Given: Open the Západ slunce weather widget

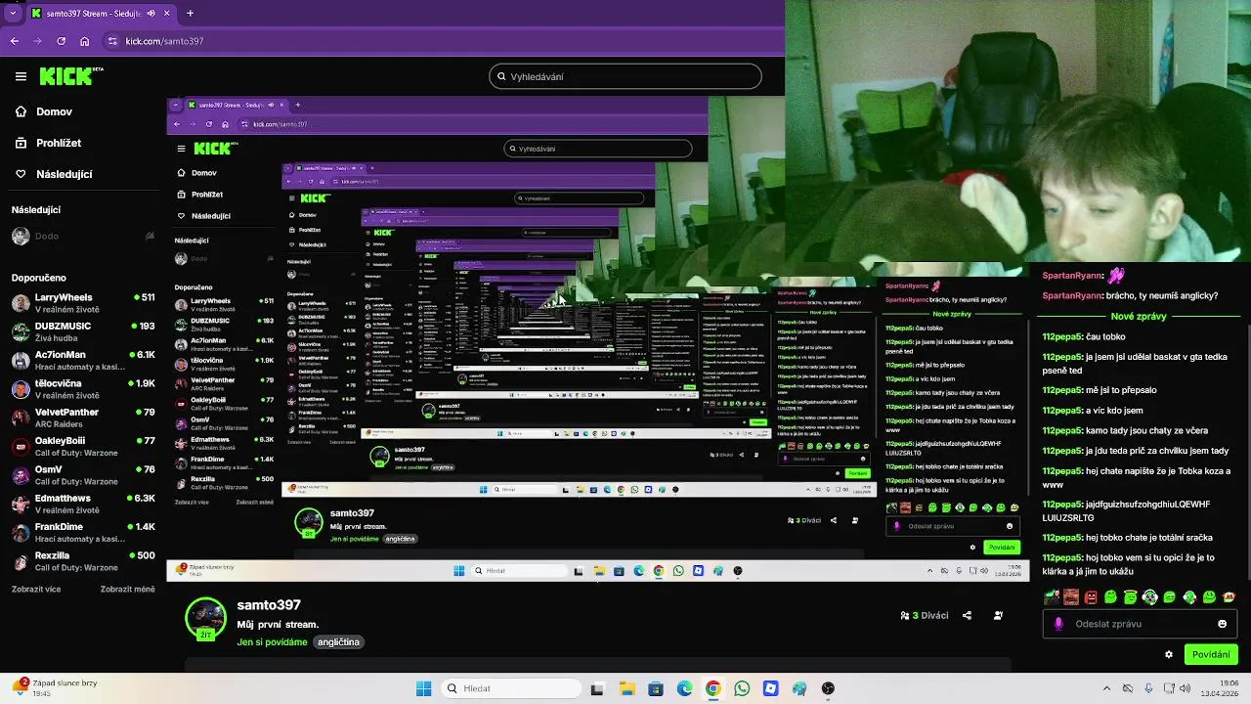Looking at the screenshot, I should (54, 688).
